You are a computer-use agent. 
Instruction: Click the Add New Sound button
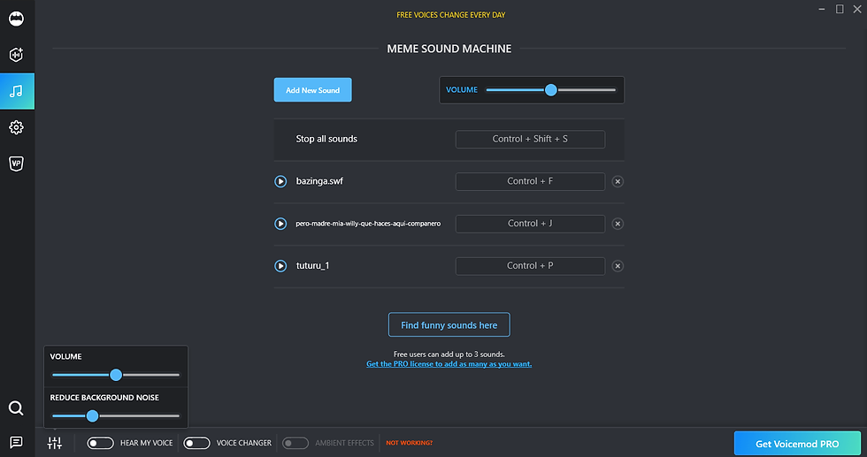pyautogui.click(x=312, y=90)
